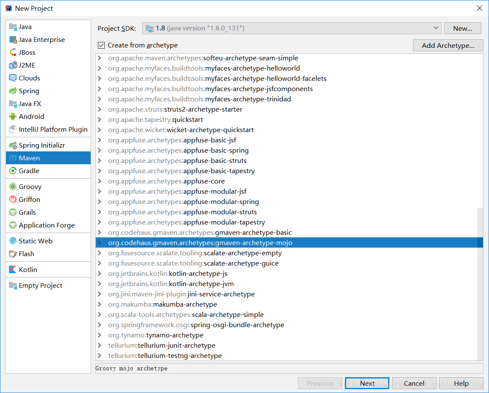The height and width of the screenshot is (393, 489).
Task: Expand appfuse-core archetype
Action: click(x=100, y=181)
